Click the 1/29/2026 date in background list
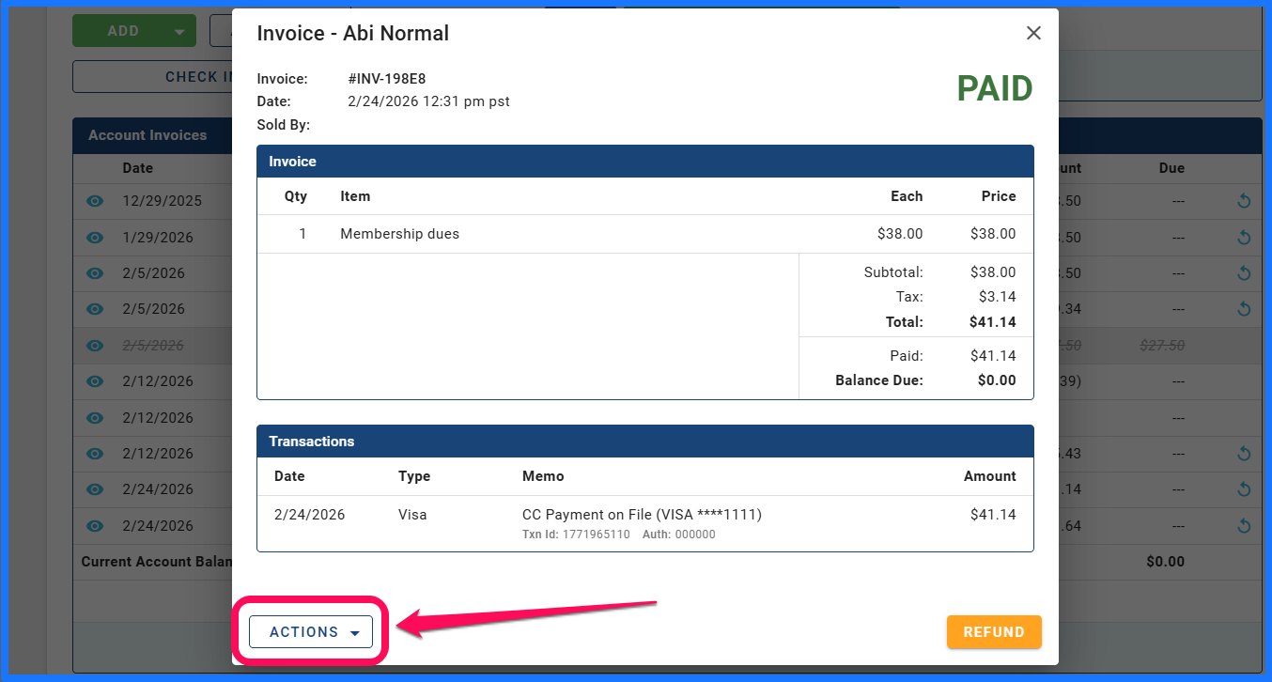The image size is (1272, 682). pyautogui.click(x=158, y=238)
